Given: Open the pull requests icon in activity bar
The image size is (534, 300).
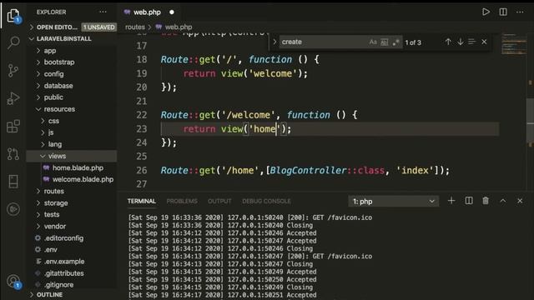Looking at the screenshot, I should tap(13, 153).
